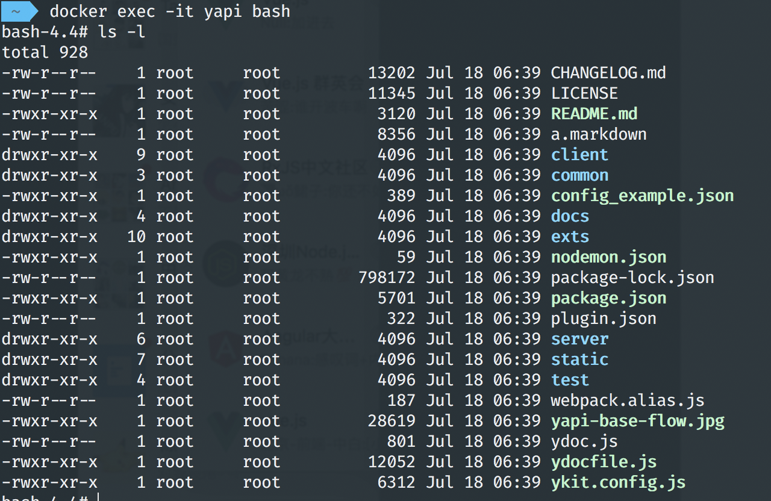The height and width of the screenshot is (501, 771).
Task: Select the README.md file name
Action: tap(594, 114)
